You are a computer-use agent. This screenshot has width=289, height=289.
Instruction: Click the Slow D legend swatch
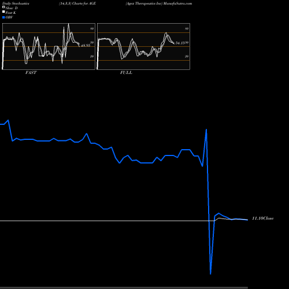(3, 8)
